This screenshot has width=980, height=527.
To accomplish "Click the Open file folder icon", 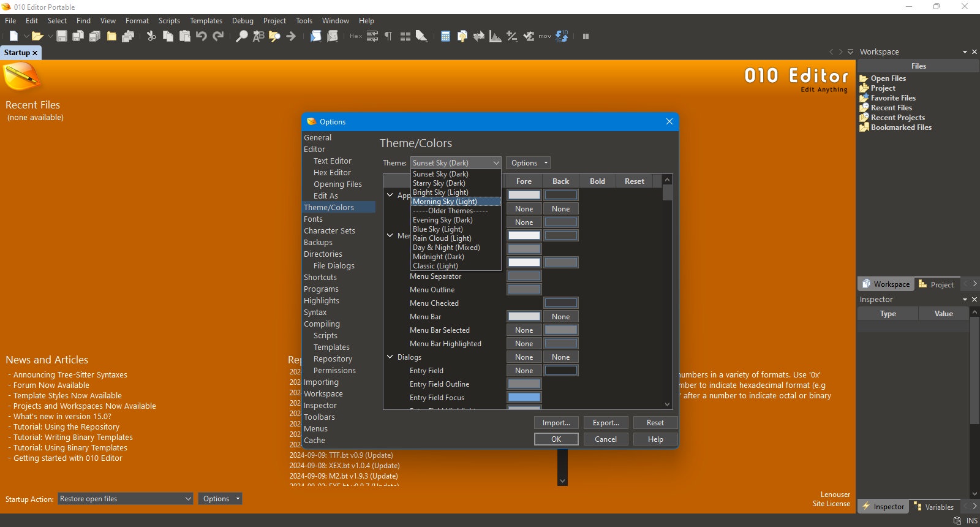I will coord(37,36).
